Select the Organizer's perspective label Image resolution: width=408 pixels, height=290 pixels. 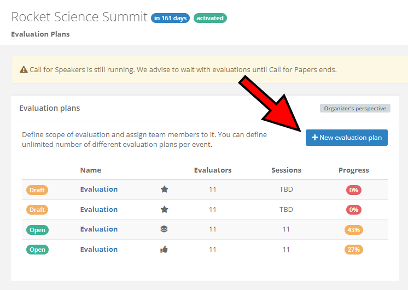coord(355,108)
